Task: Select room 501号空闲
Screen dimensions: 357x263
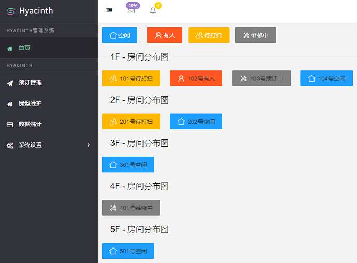Action: tap(128, 251)
